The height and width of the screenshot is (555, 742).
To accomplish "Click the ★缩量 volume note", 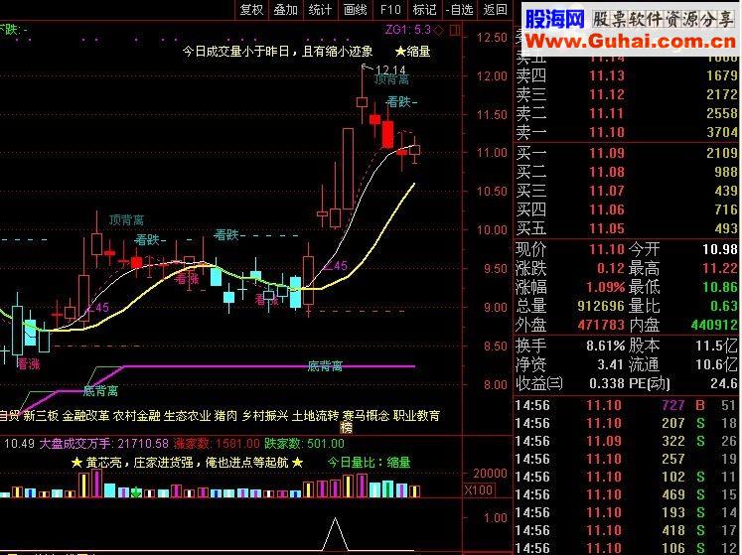I will [x=412, y=51].
